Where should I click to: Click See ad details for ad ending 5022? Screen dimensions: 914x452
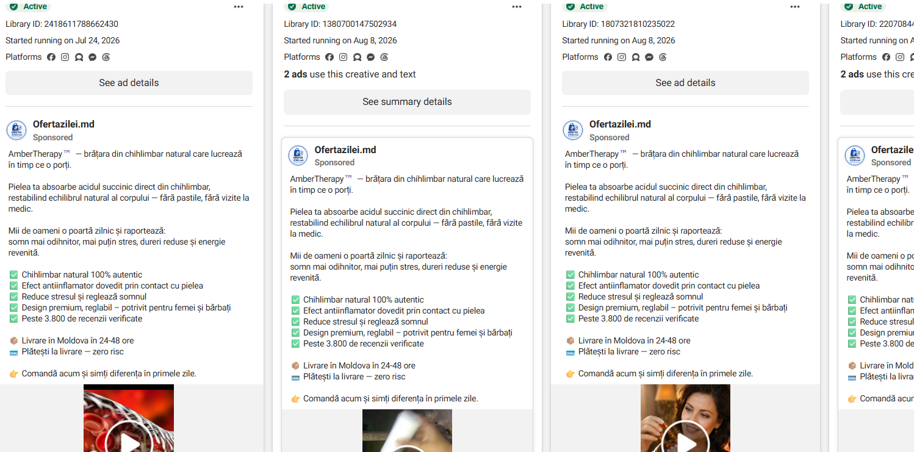pyautogui.click(x=685, y=83)
